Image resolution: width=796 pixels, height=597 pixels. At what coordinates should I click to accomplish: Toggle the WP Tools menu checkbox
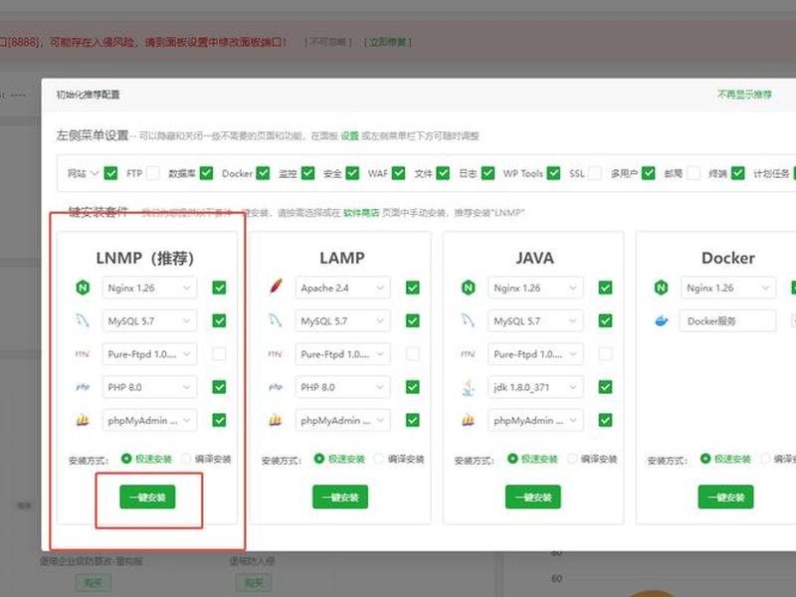pos(553,173)
